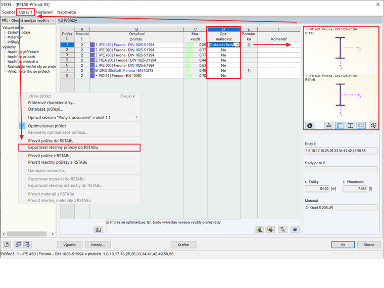Click wide-flange icon in HEA 200 row

click(97, 60)
